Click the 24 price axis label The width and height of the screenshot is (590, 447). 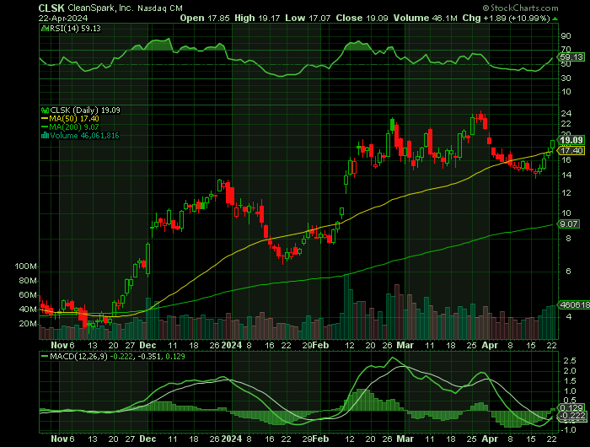tap(566, 114)
